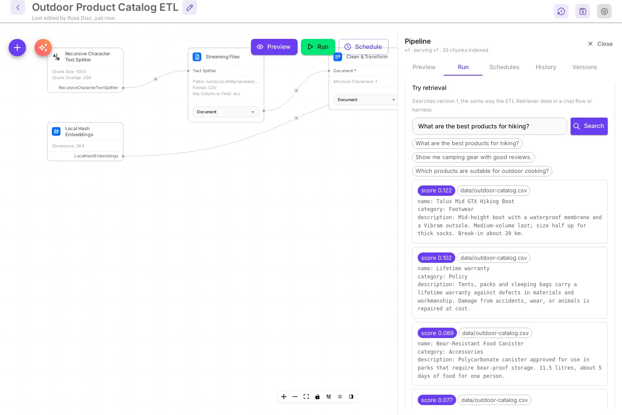Select the Clean & Transform node icon
Image resolution: width=622 pixels, height=415 pixels.
[x=338, y=57]
